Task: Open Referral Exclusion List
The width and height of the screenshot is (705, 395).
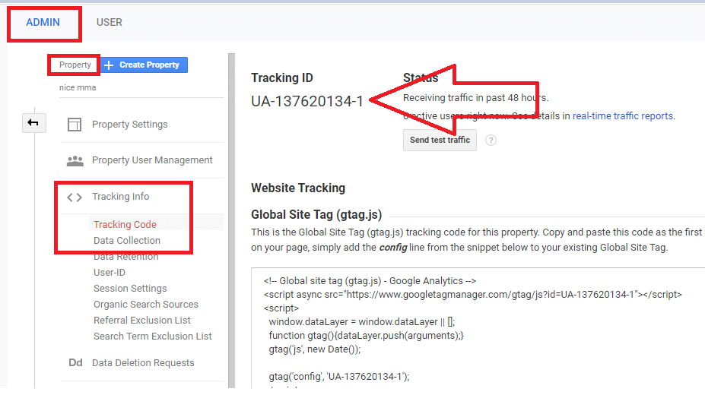Action: point(142,321)
